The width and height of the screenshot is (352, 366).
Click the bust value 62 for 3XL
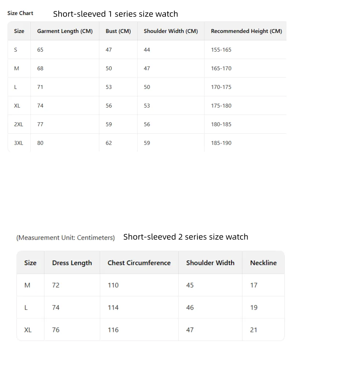109,143
